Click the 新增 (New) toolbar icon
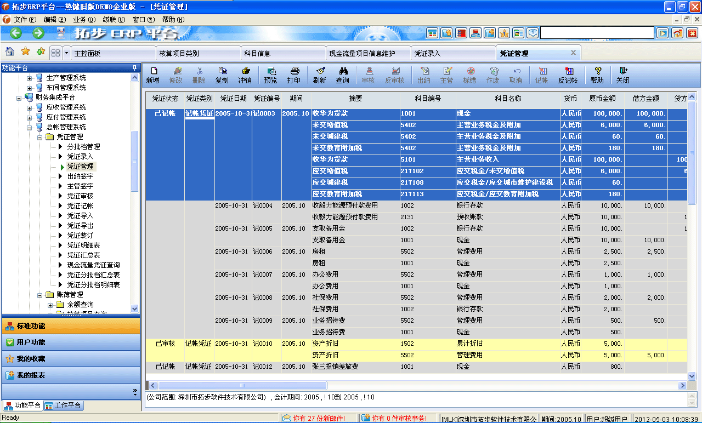 pos(153,75)
